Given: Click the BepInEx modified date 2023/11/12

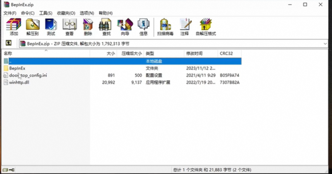Looking at the screenshot, I should [201, 68].
